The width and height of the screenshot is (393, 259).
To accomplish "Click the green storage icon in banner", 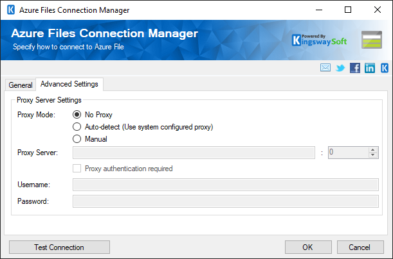I will (x=372, y=40).
